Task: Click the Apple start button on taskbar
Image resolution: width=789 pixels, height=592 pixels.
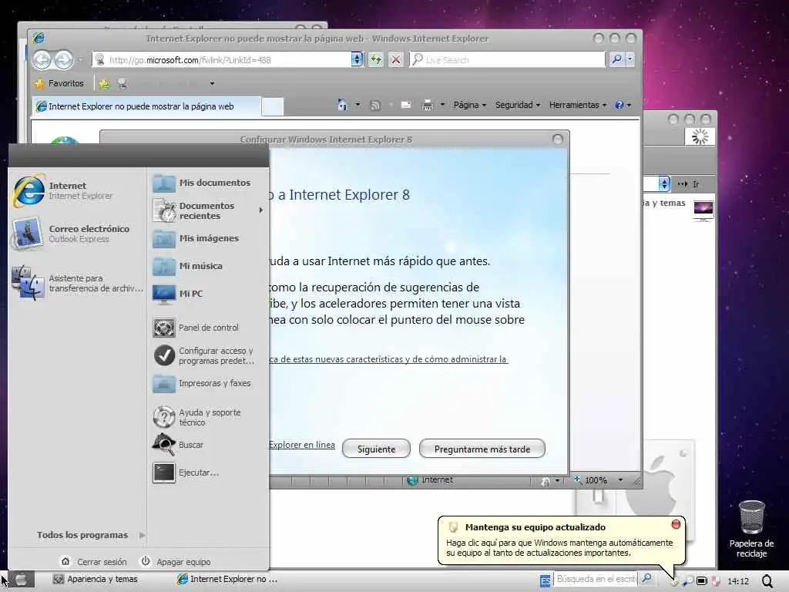Action: [x=21, y=580]
